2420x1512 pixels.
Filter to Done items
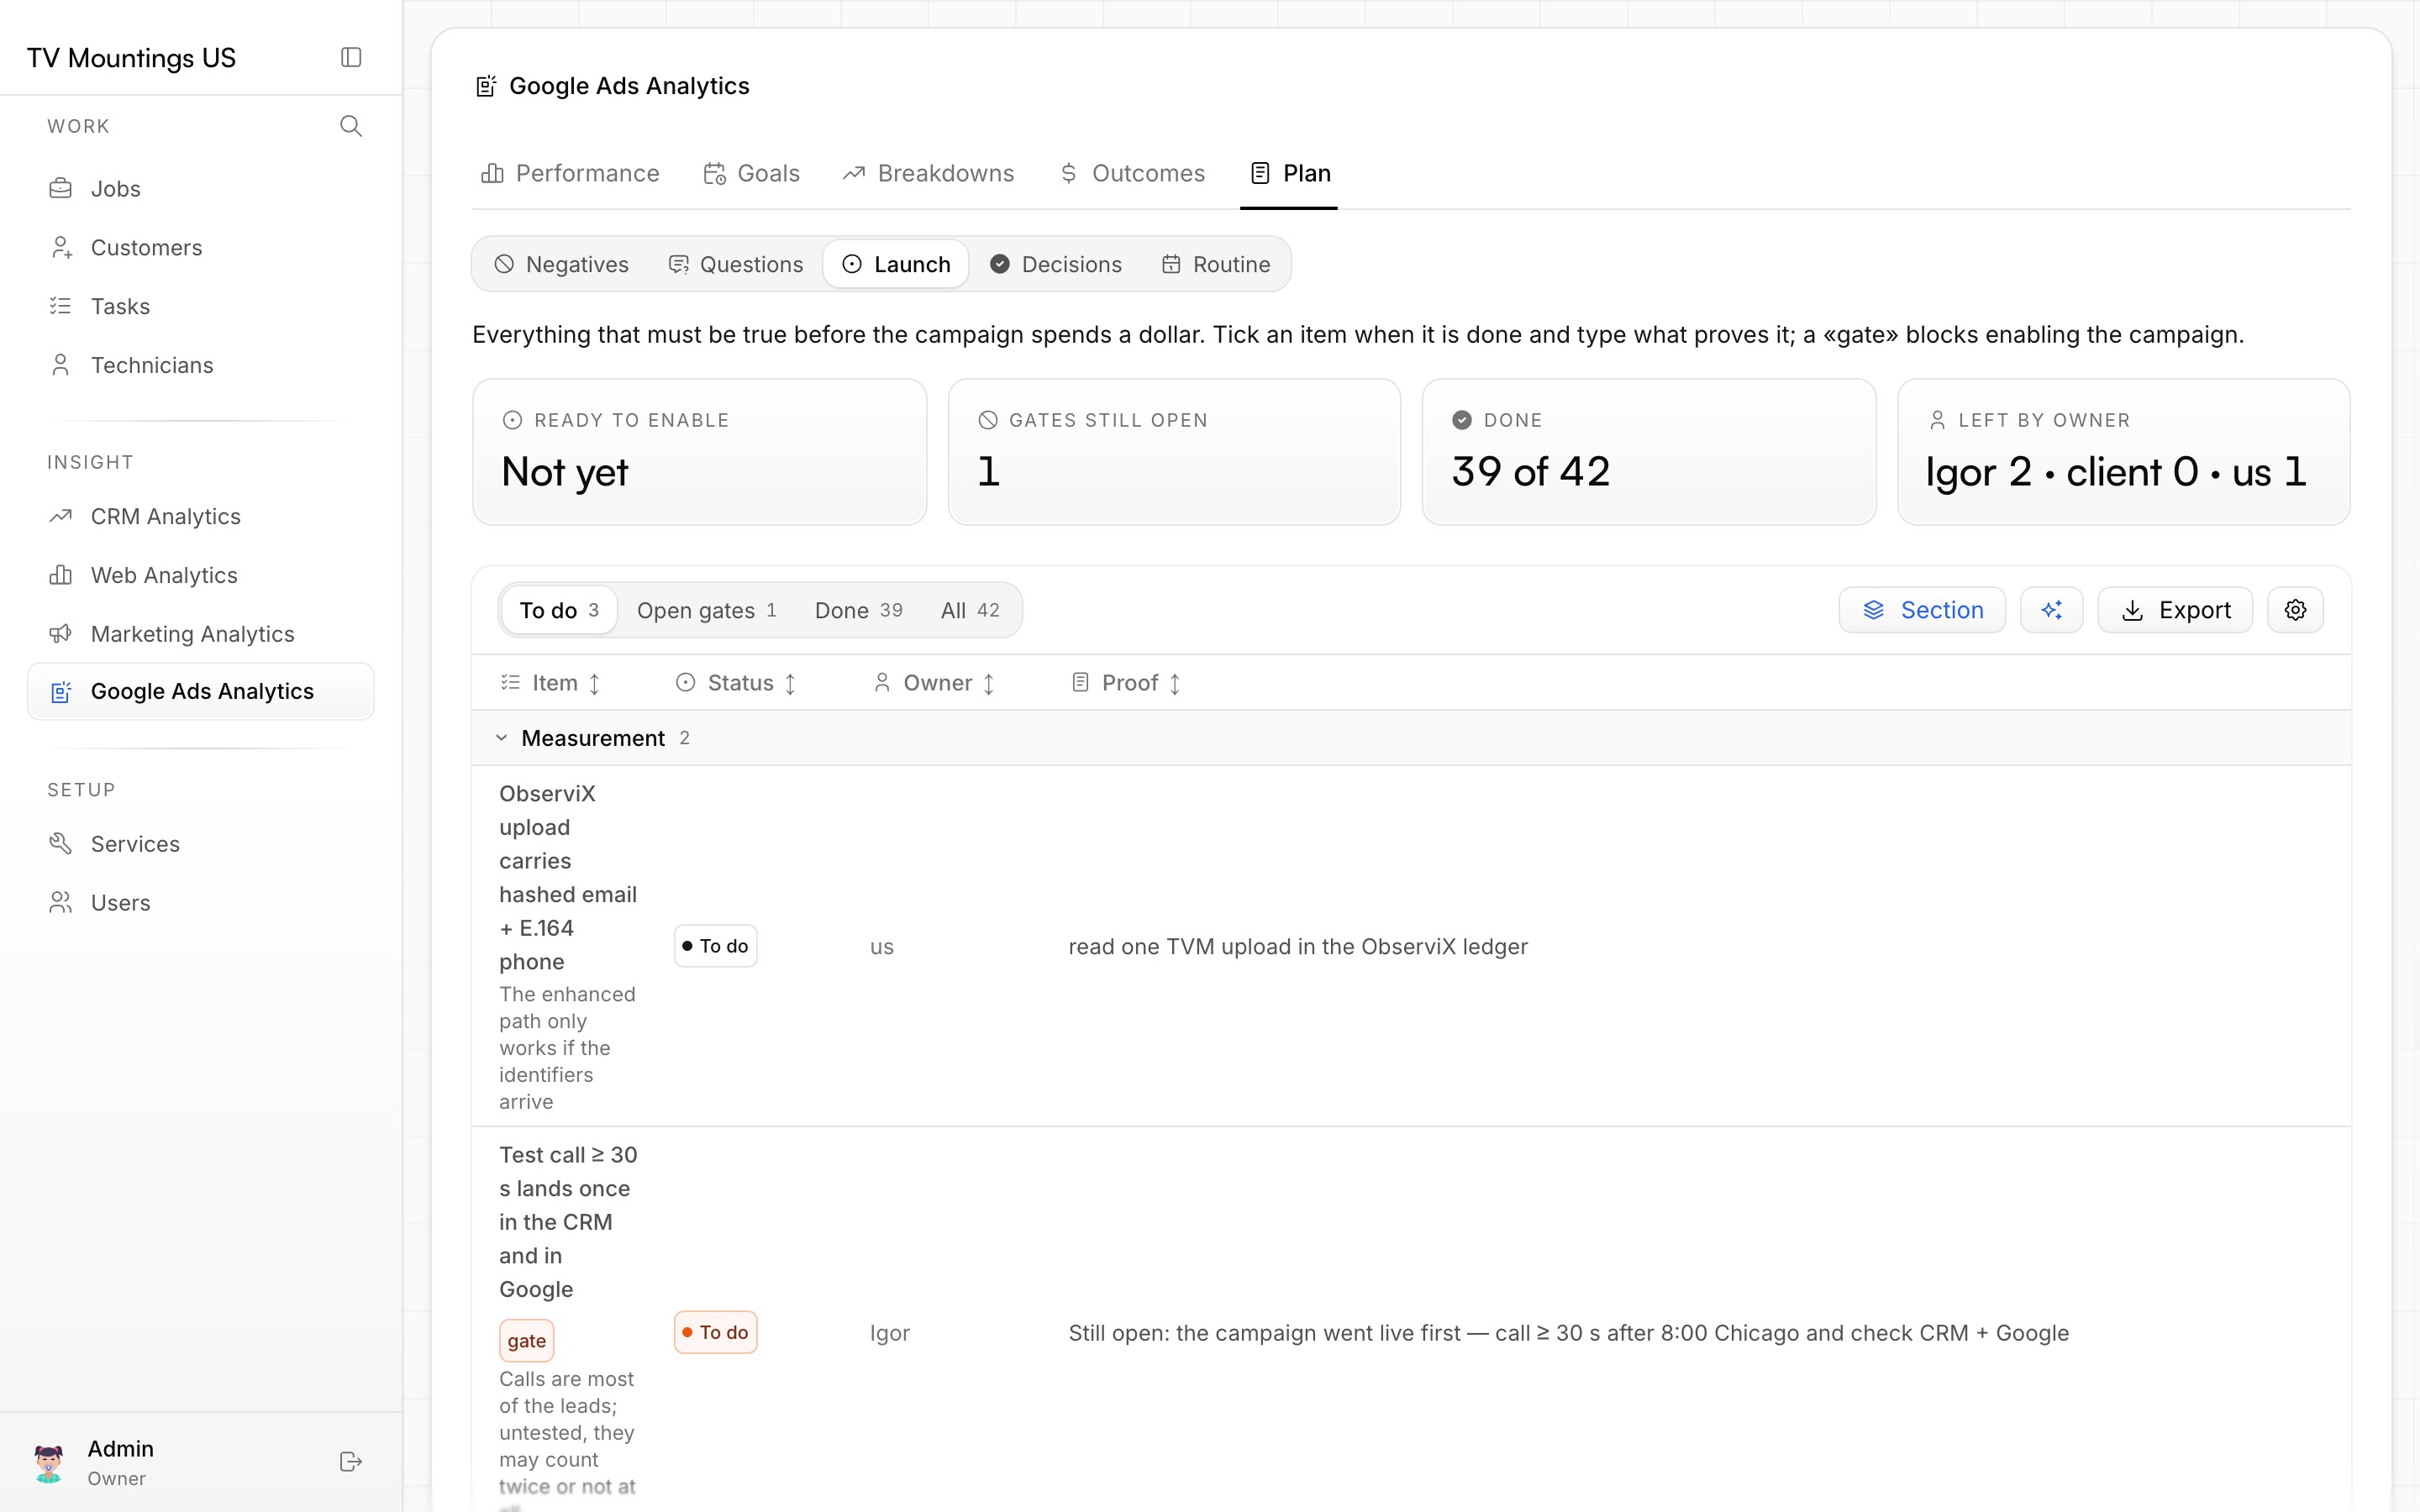tap(858, 611)
